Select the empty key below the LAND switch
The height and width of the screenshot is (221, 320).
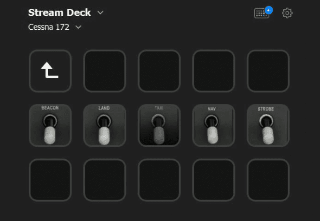pos(104,180)
